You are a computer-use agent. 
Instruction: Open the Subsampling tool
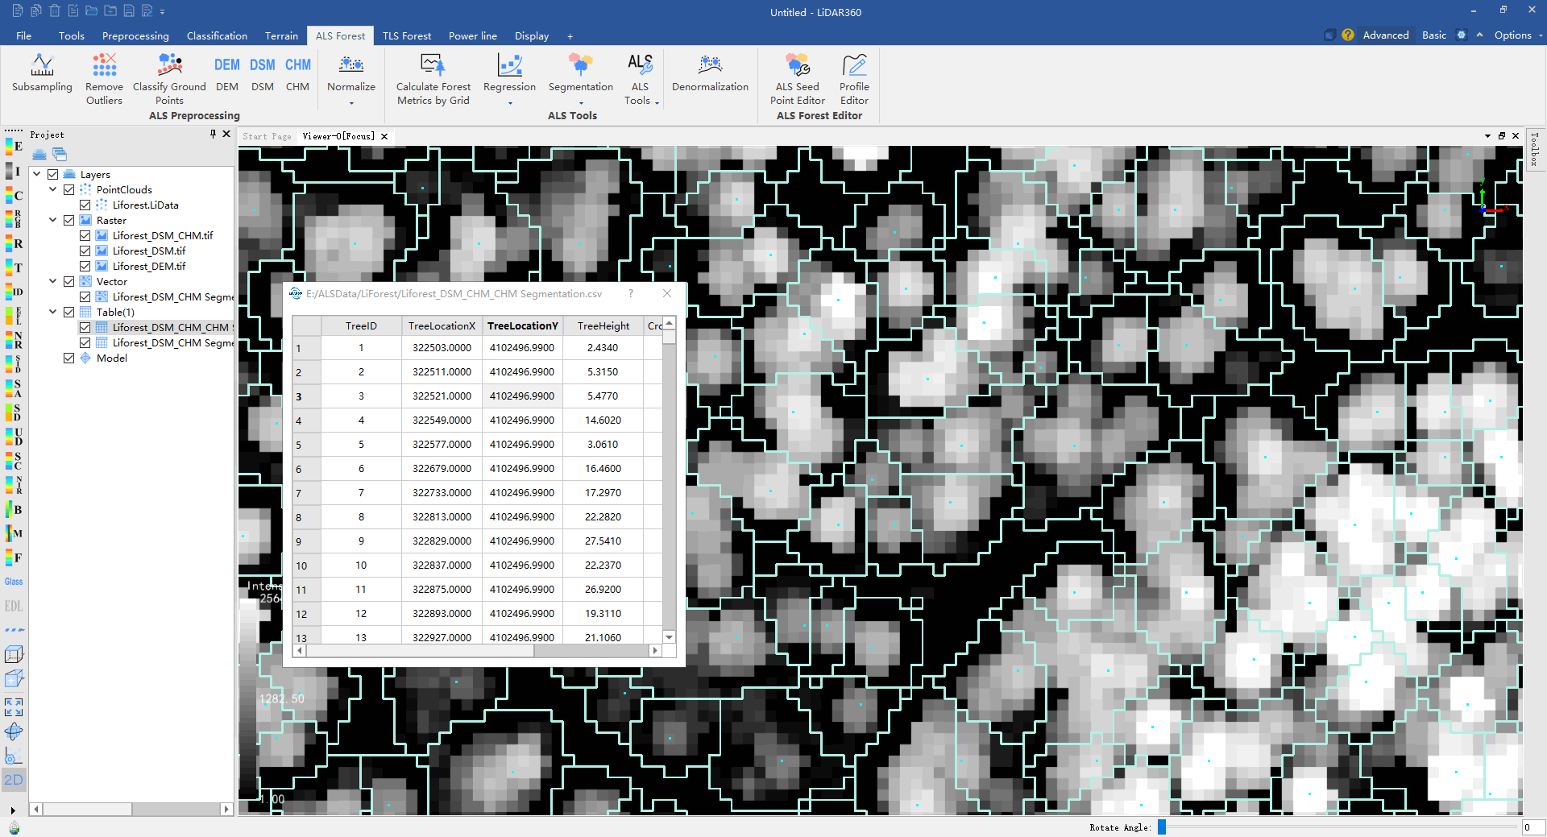42,74
